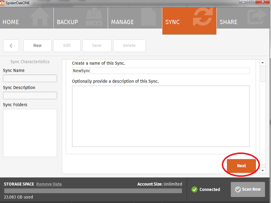Maximize the SpiderOakONE window
This screenshot has height=203, width=271.
click(x=251, y=2)
